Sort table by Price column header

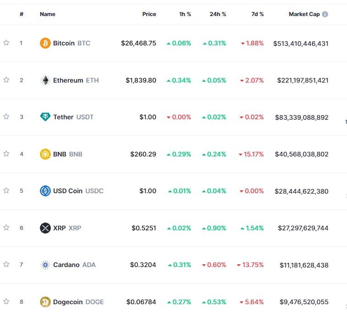coord(149,14)
